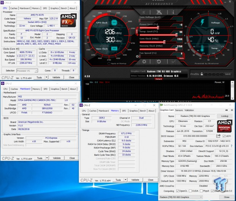The width and height of the screenshot is (236, 201).
Task: Open the Tools dropdown arrow in the CPU tab CPU-Z window
Action: click(x=46, y=77)
